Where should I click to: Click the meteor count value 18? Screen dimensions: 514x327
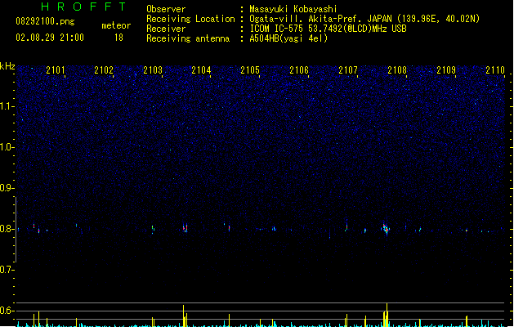pos(118,38)
